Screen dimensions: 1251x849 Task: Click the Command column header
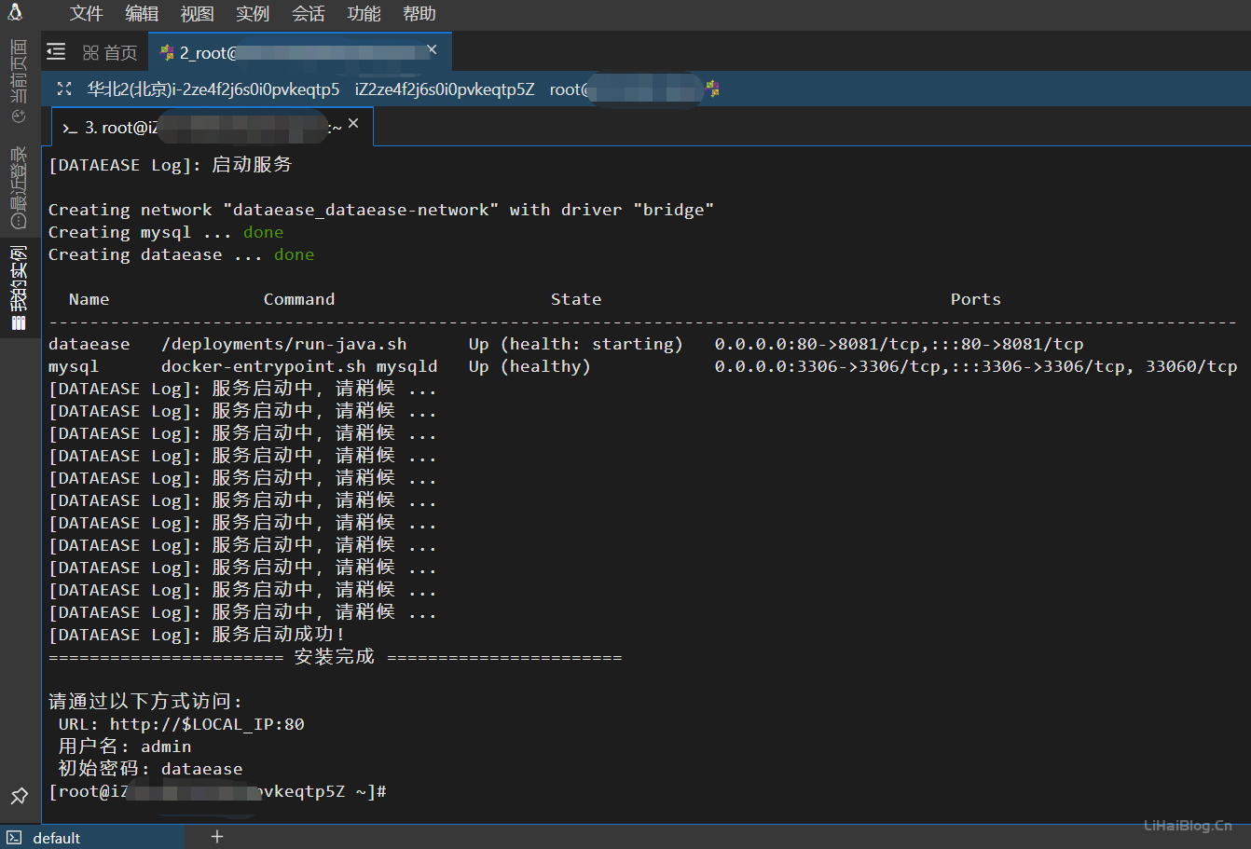click(299, 299)
